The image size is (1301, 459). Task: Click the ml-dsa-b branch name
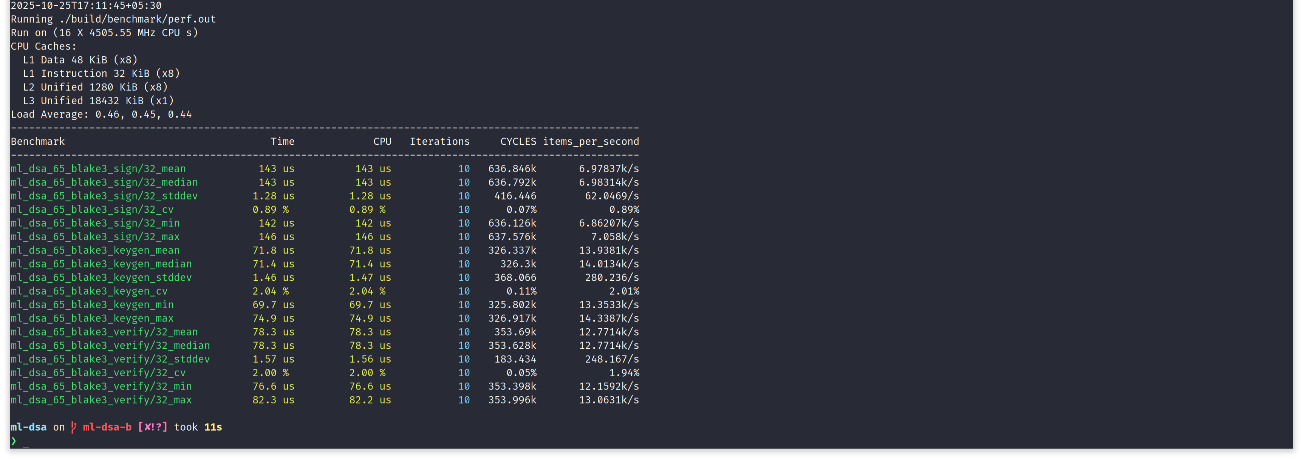point(107,427)
